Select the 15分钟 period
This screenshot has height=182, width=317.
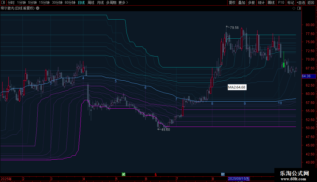pos(44,3)
